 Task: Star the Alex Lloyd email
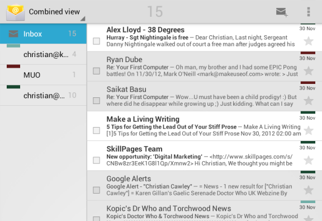point(309,41)
